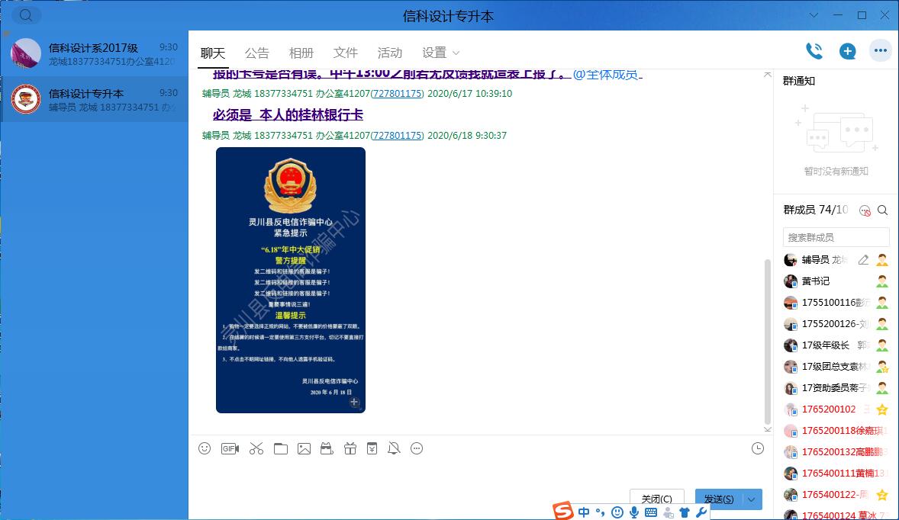Open the emoji picker in chat toolbar
The image size is (899, 520).
205,448
